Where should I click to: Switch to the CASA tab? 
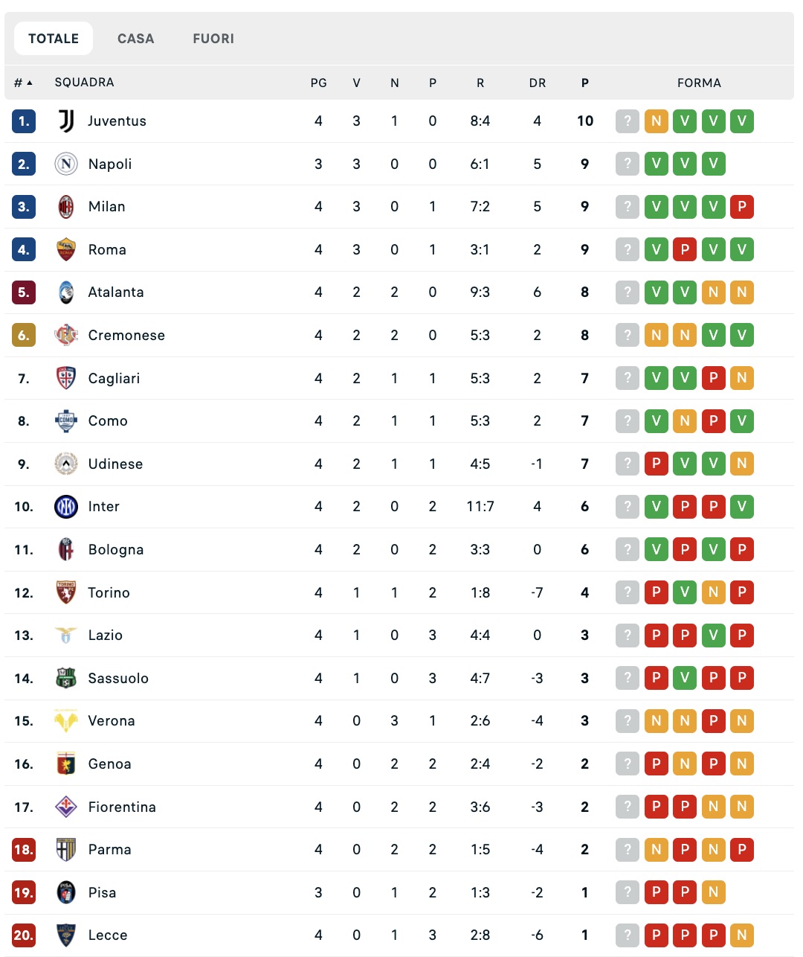136,39
